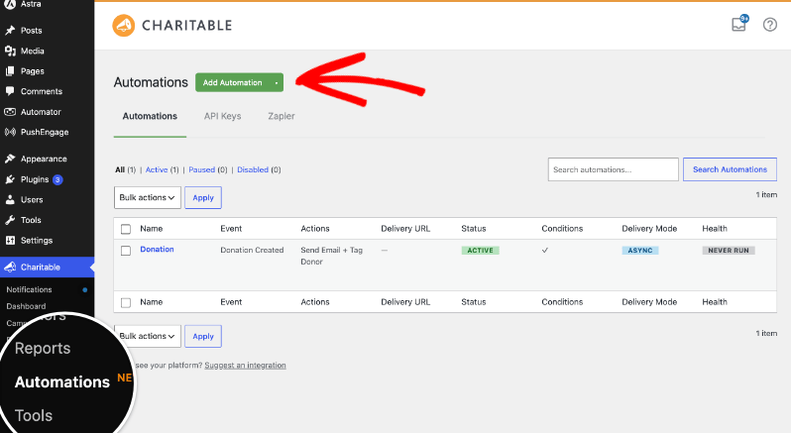791x433 pixels.
Task: Click the ACTIVE status badge
Action: coord(480,250)
